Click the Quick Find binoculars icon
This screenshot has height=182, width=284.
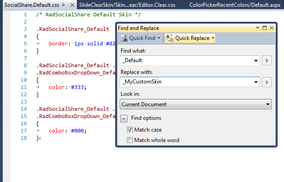(124, 38)
